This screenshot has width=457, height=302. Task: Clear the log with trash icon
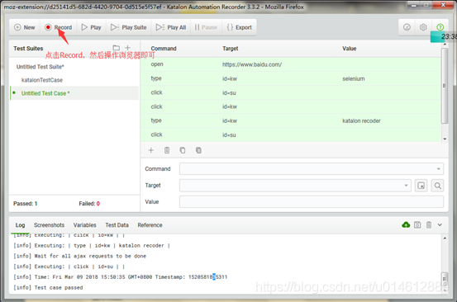[x=429, y=224]
